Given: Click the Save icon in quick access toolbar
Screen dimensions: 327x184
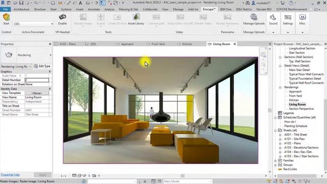Looking at the screenshot, I should [21, 3].
